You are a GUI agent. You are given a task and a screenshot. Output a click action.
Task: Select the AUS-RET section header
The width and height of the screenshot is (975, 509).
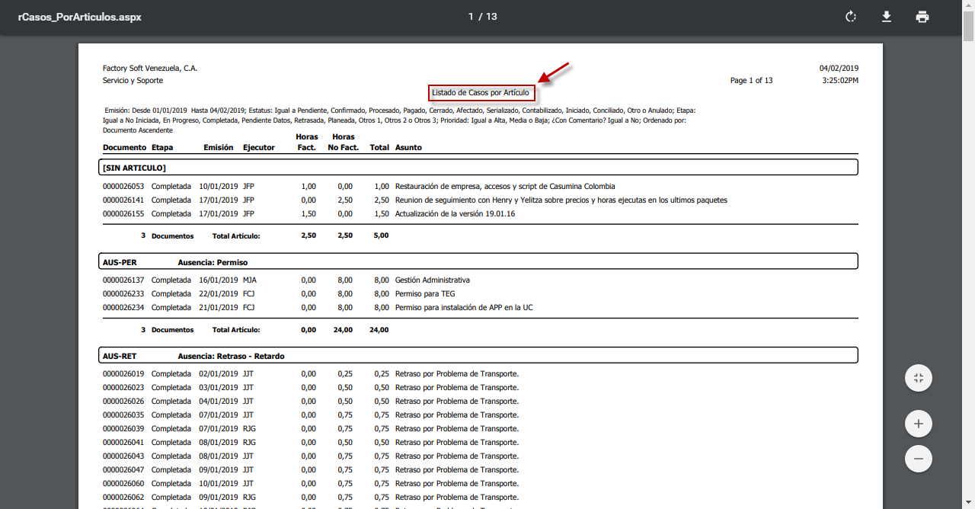[120, 356]
